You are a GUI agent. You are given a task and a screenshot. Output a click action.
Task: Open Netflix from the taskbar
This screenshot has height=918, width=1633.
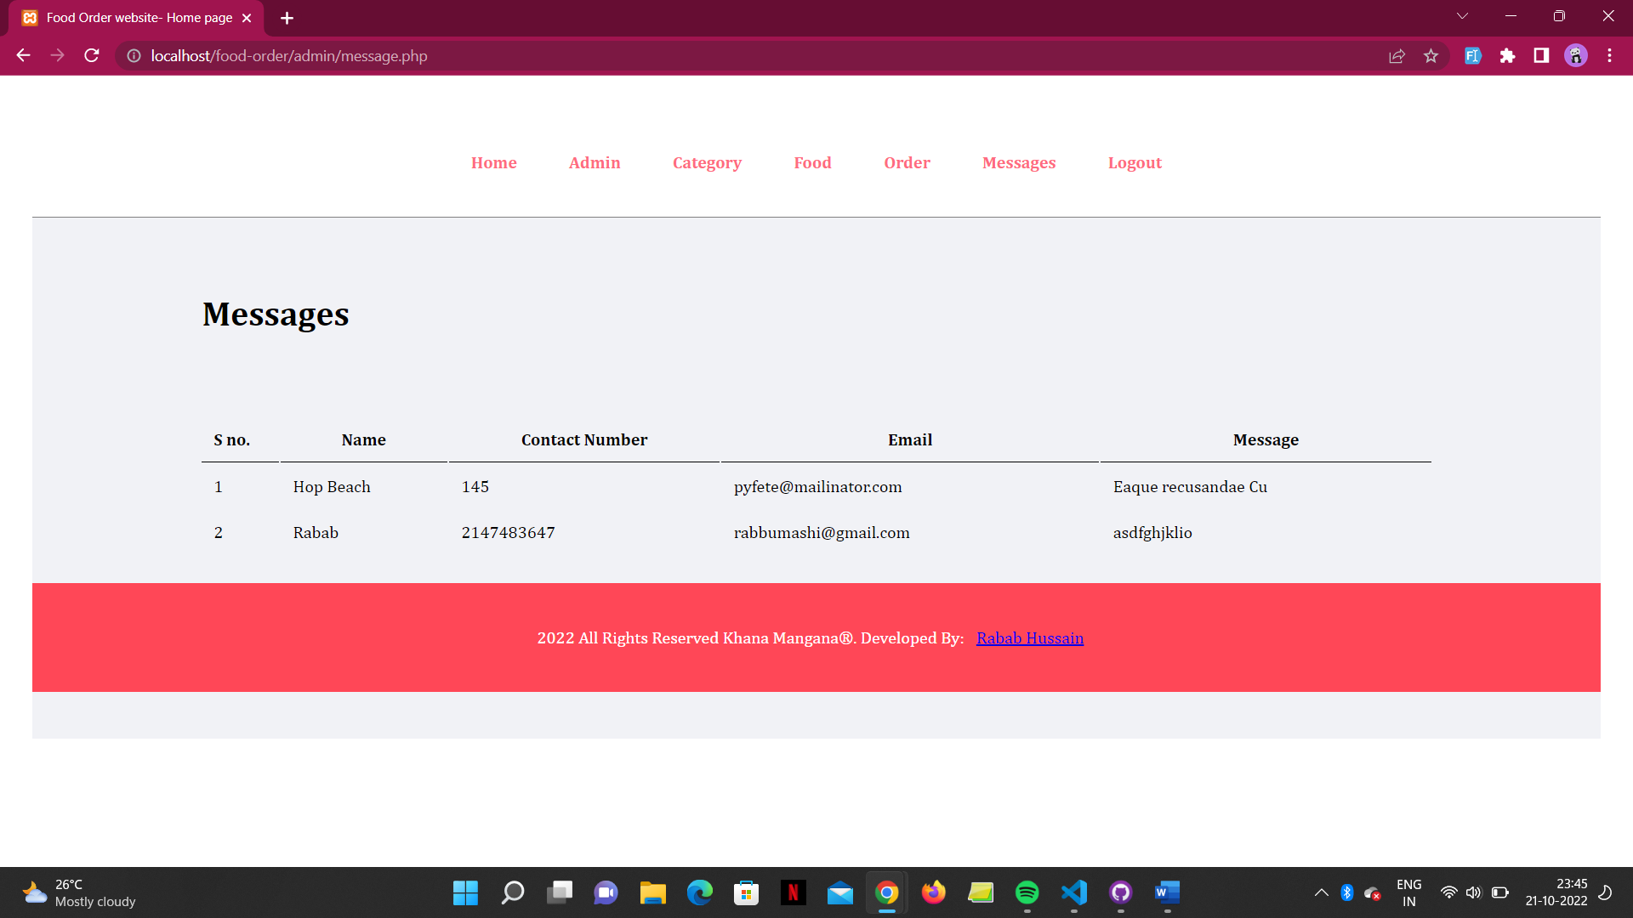coord(793,893)
